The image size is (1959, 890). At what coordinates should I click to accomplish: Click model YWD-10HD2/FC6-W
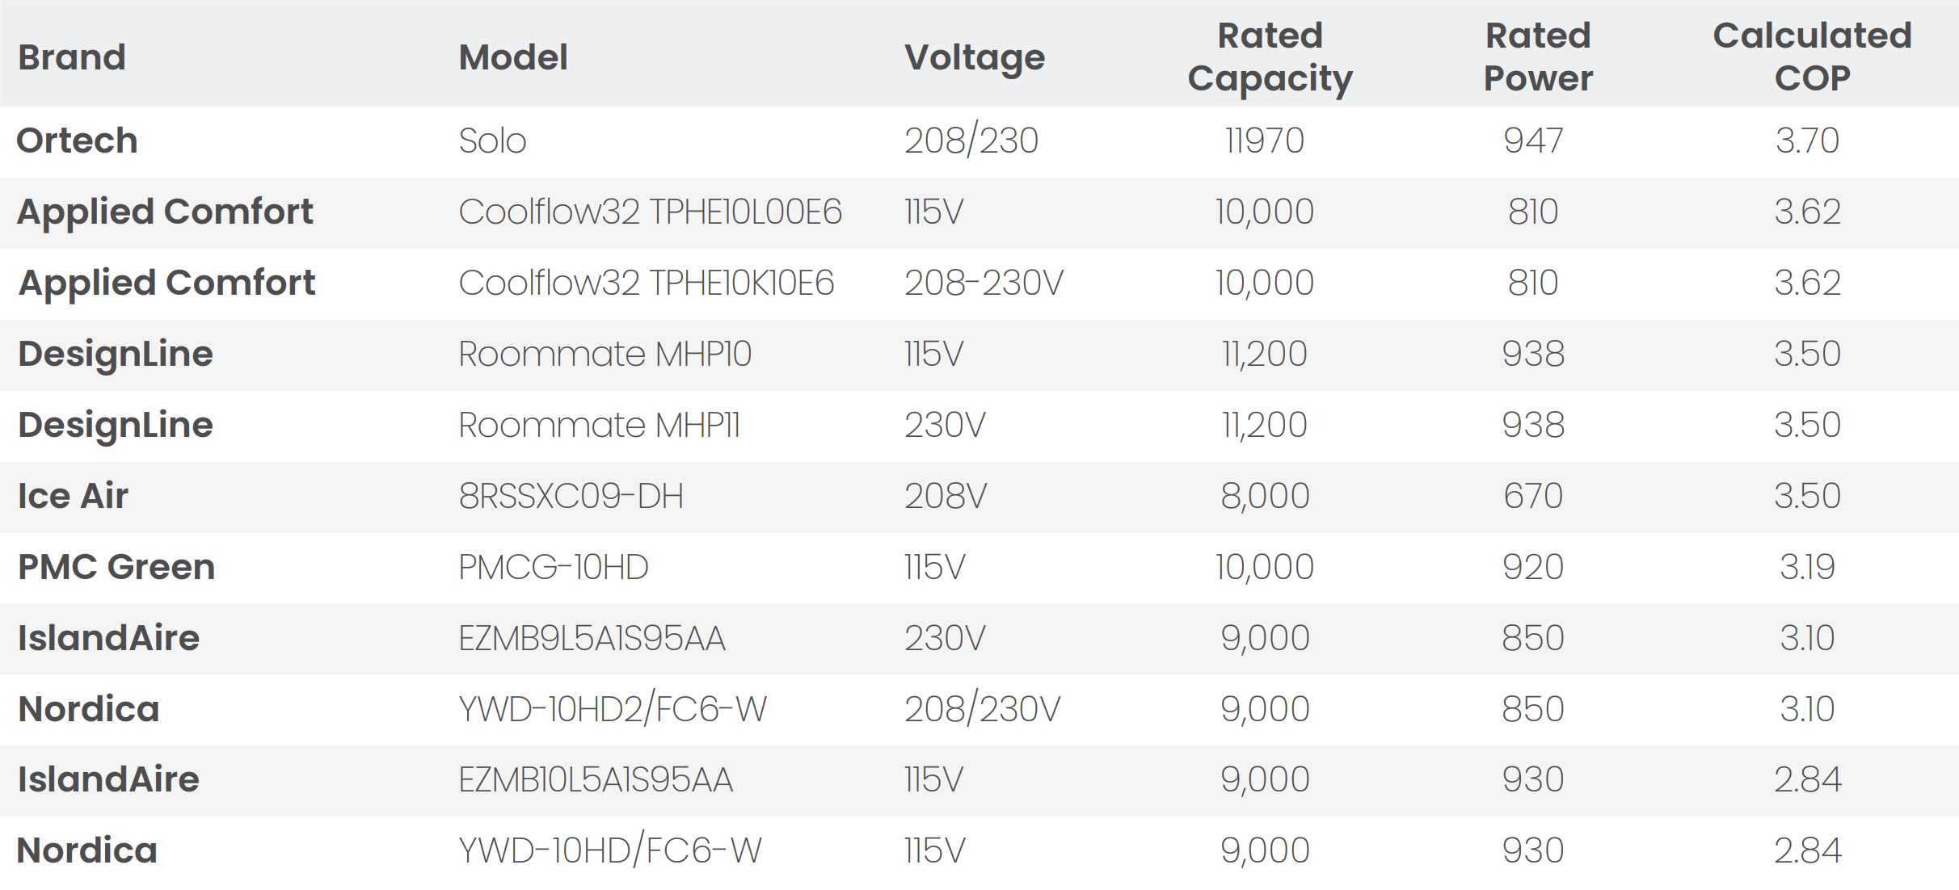tap(612, 709)
